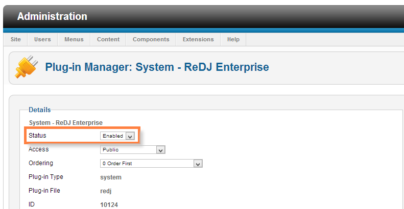Click the Ordering field label

pyautogui.click(x=41, y=163)
